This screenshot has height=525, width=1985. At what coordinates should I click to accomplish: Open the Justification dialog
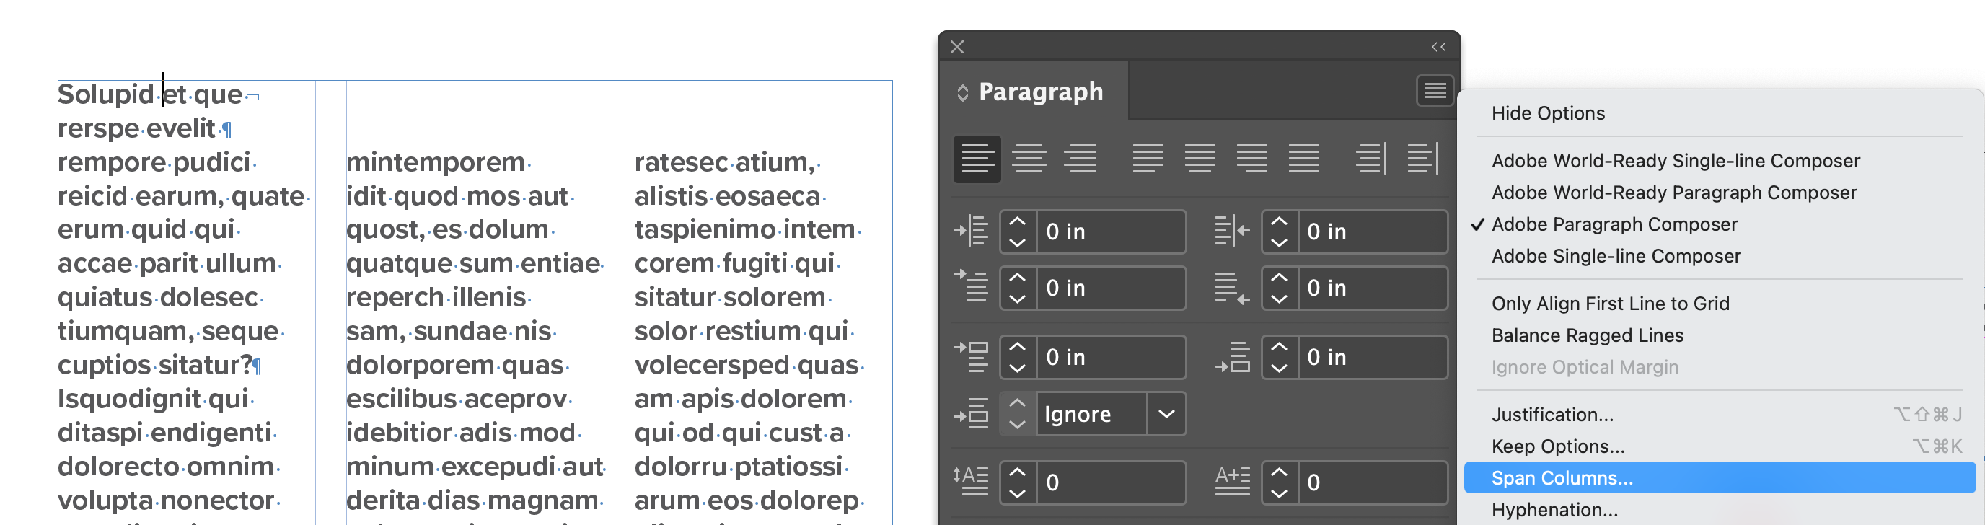[1550, 414]
